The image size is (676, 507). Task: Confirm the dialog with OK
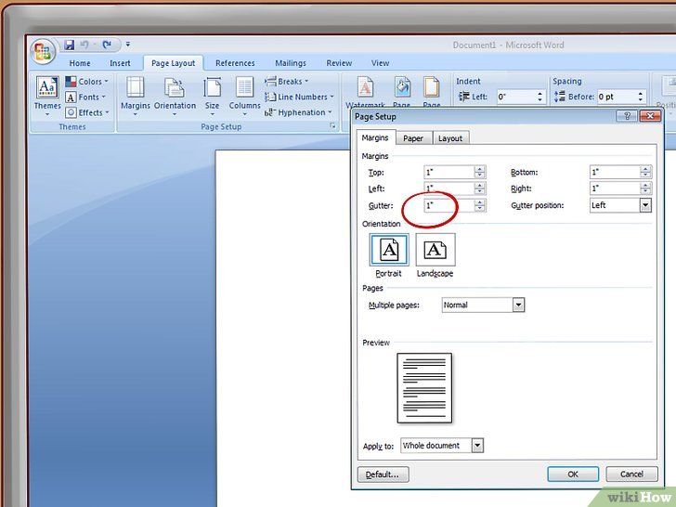click(x=573, y=474)
